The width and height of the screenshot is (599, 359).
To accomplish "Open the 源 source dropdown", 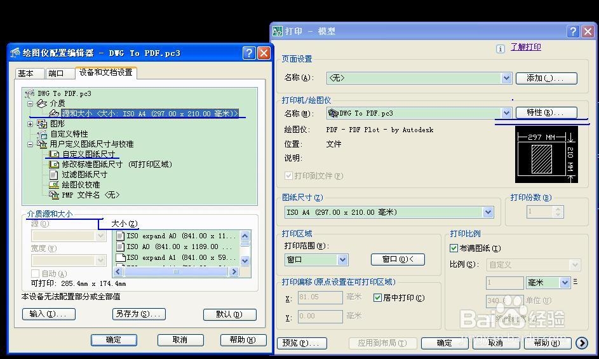I will tap(100, 236).
